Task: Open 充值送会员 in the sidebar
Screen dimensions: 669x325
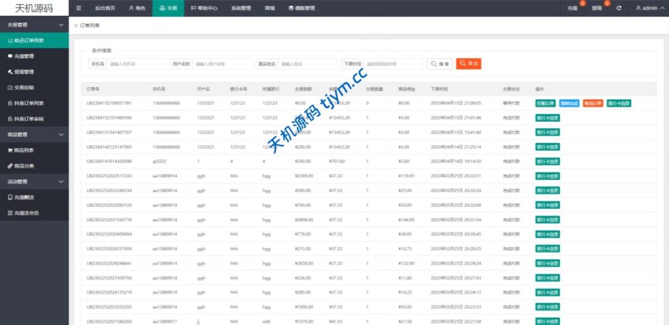Action: [26, 213]
